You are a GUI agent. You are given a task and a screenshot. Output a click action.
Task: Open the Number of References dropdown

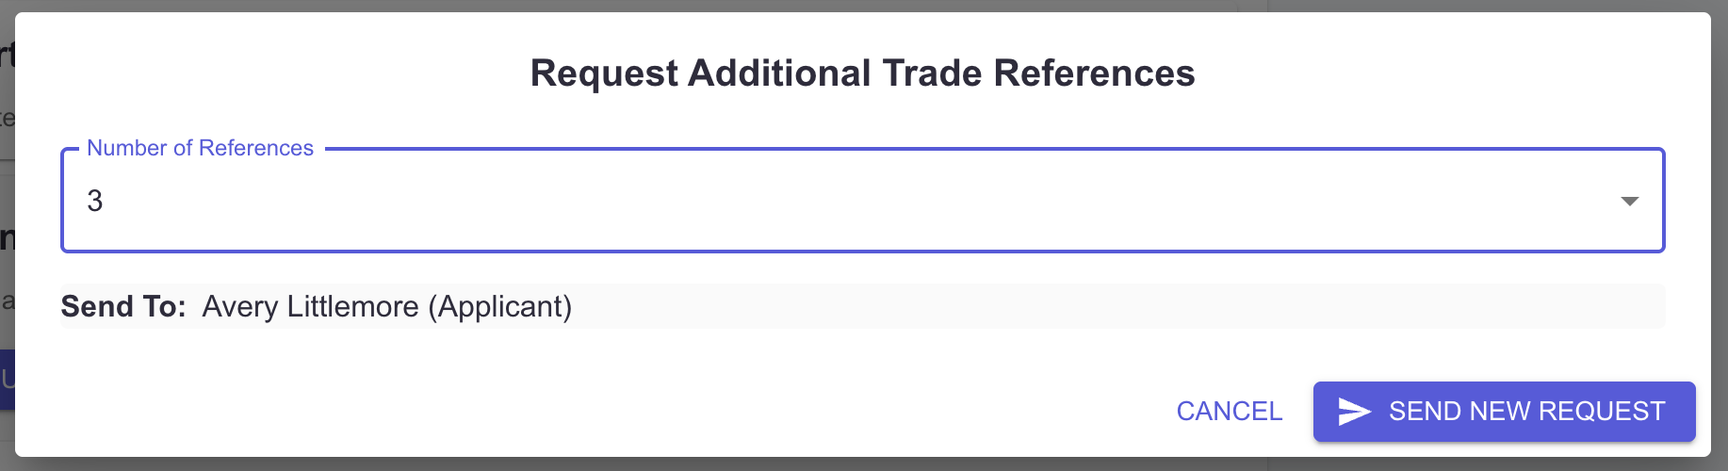click(x=862, y=201)
